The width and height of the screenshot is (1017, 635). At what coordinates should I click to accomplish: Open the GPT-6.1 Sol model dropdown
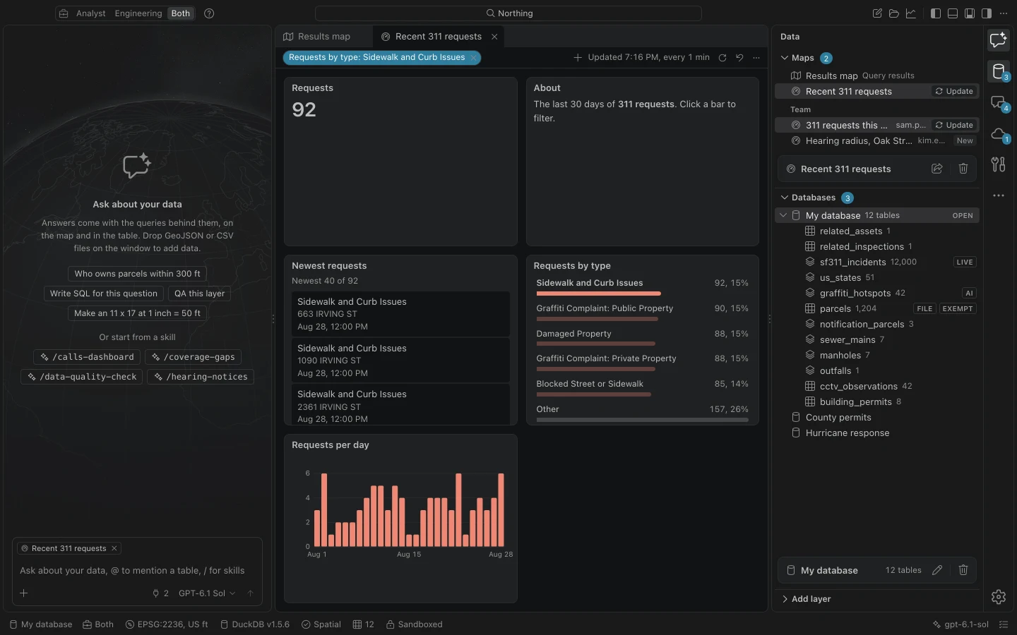point(207,593)
